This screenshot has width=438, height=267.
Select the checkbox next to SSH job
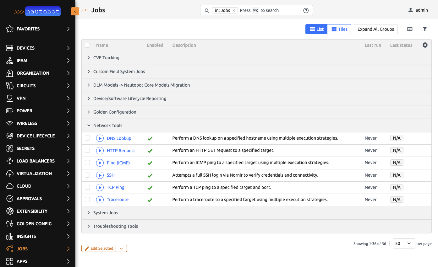pyautogui.click(x=87, y=175)
